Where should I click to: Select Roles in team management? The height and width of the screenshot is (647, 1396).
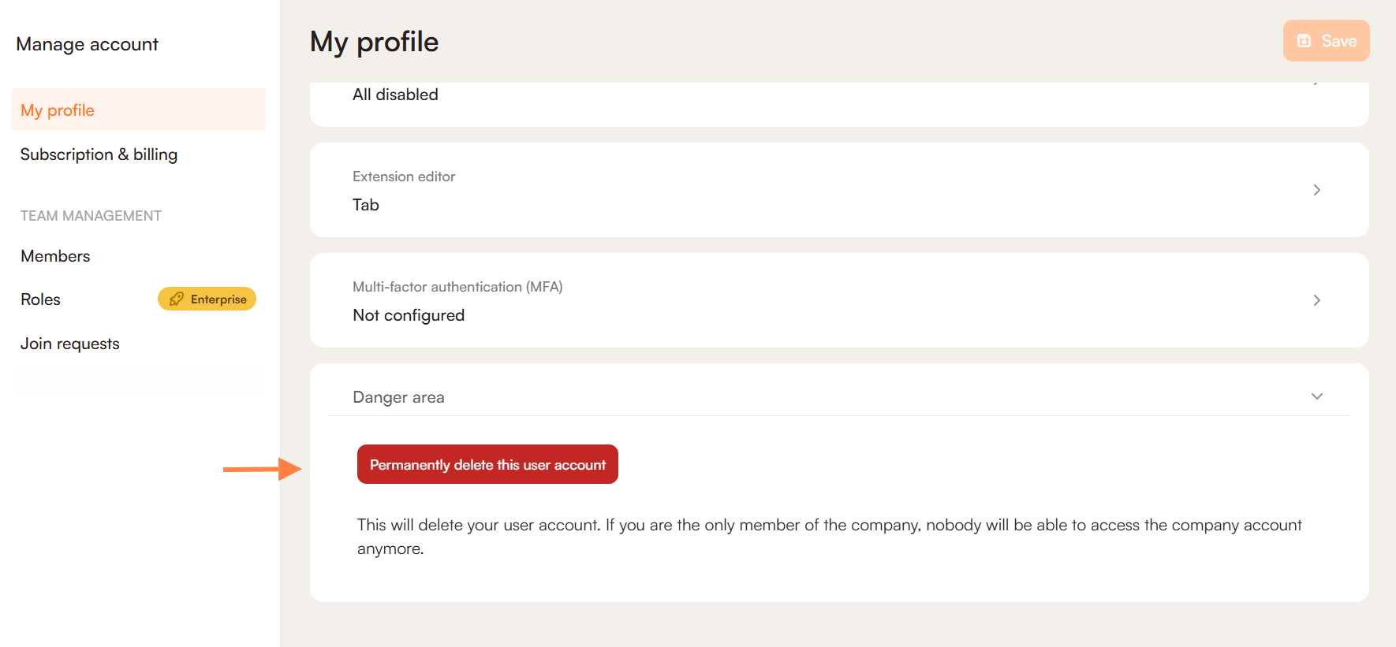(41, 299)
